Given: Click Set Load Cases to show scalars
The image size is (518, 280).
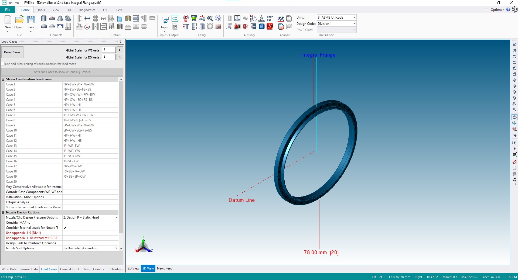Looking at the screenshot, I should click(62, 72).
